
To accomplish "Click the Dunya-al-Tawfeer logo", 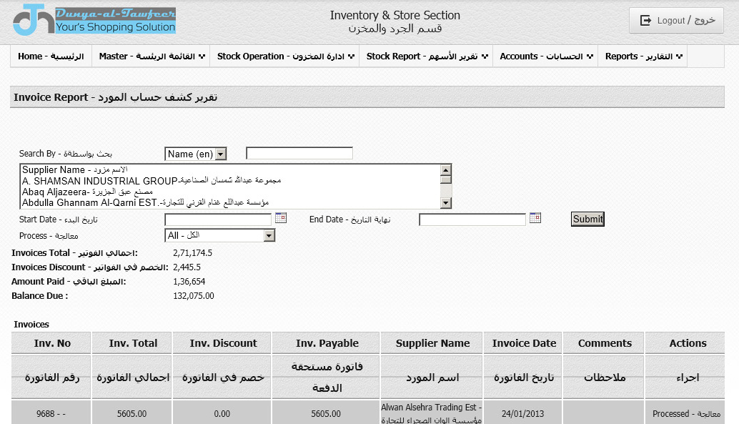I will click(94, 20).
